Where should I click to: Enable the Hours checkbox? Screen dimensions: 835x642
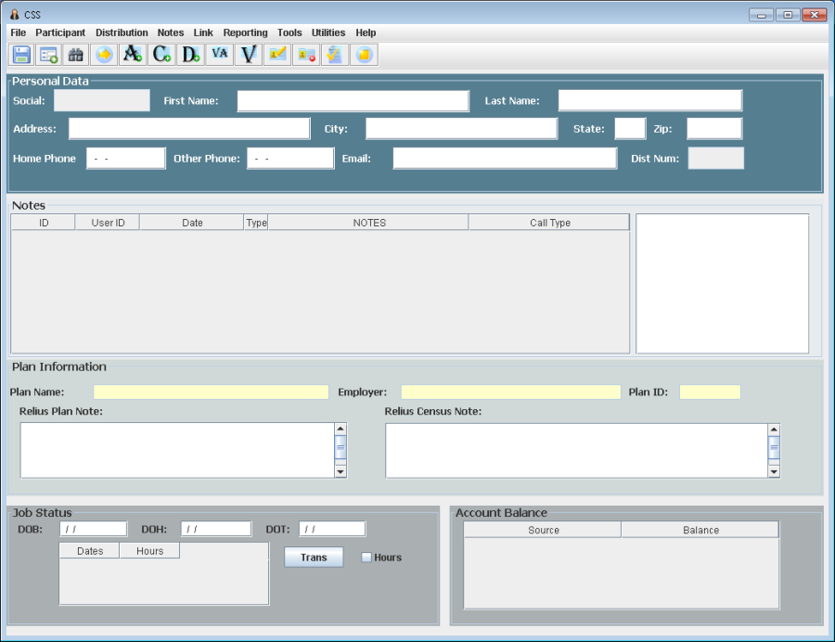pos(366,558)
